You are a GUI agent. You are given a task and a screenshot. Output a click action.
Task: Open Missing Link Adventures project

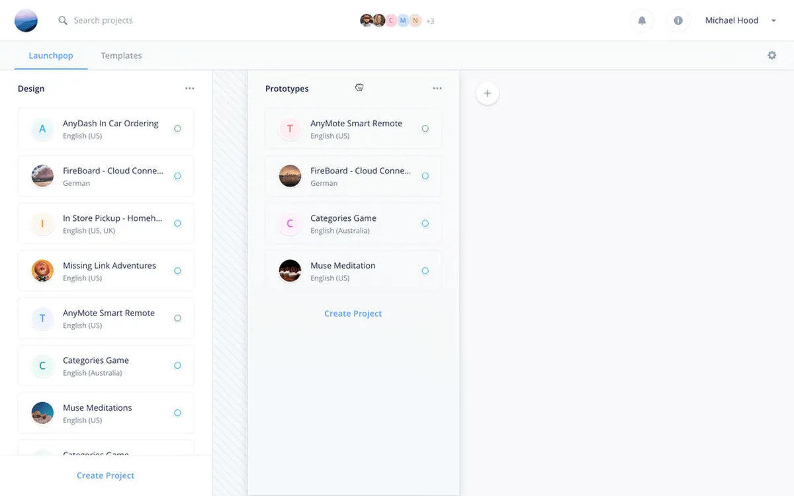coord(106,270)
